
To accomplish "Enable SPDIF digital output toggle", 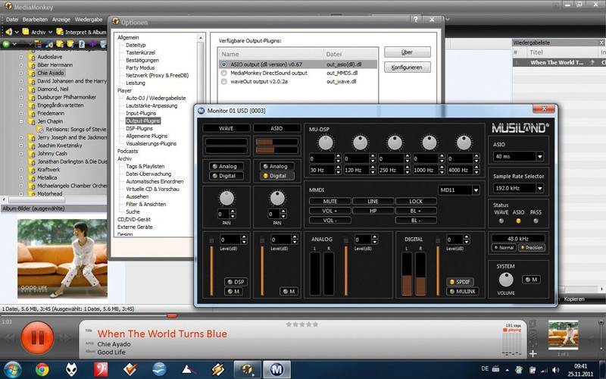I will coord(460,282).
